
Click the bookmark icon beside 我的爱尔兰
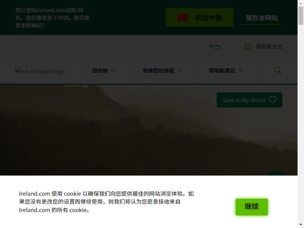tap(248, 47)
